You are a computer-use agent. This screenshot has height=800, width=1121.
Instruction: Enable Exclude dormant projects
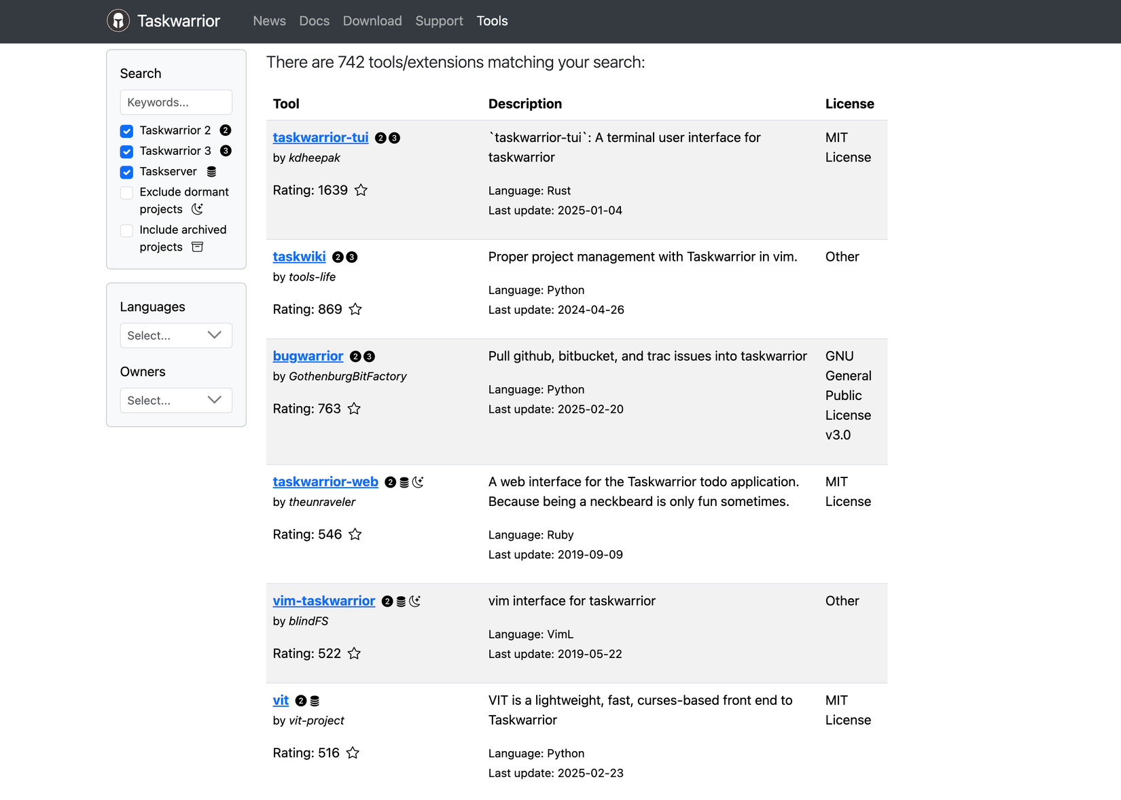[126, 193]
